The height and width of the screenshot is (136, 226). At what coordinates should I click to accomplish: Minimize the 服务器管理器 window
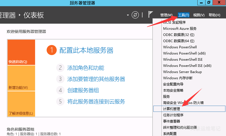201,3
